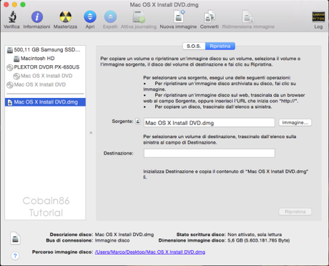Click the window title 'Mac OS X Install DVD.dmg'
The width and height of the screenshot is (329, 266).
(164, 5)
